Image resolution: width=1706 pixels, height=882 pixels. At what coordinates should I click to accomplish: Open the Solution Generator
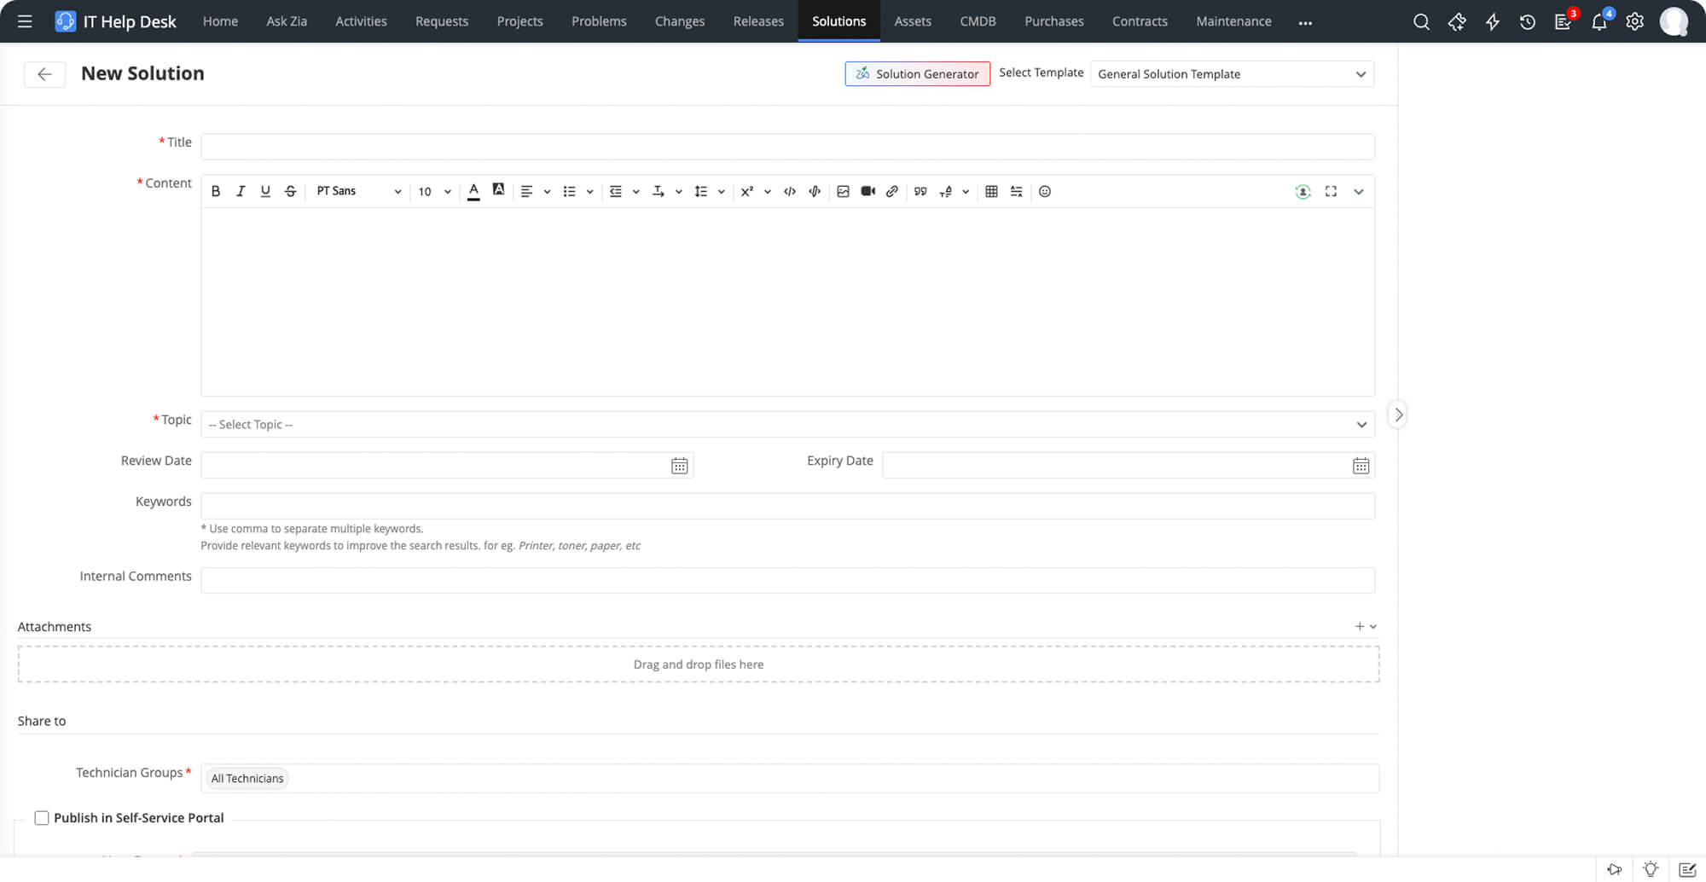click(x=917, y=73)
